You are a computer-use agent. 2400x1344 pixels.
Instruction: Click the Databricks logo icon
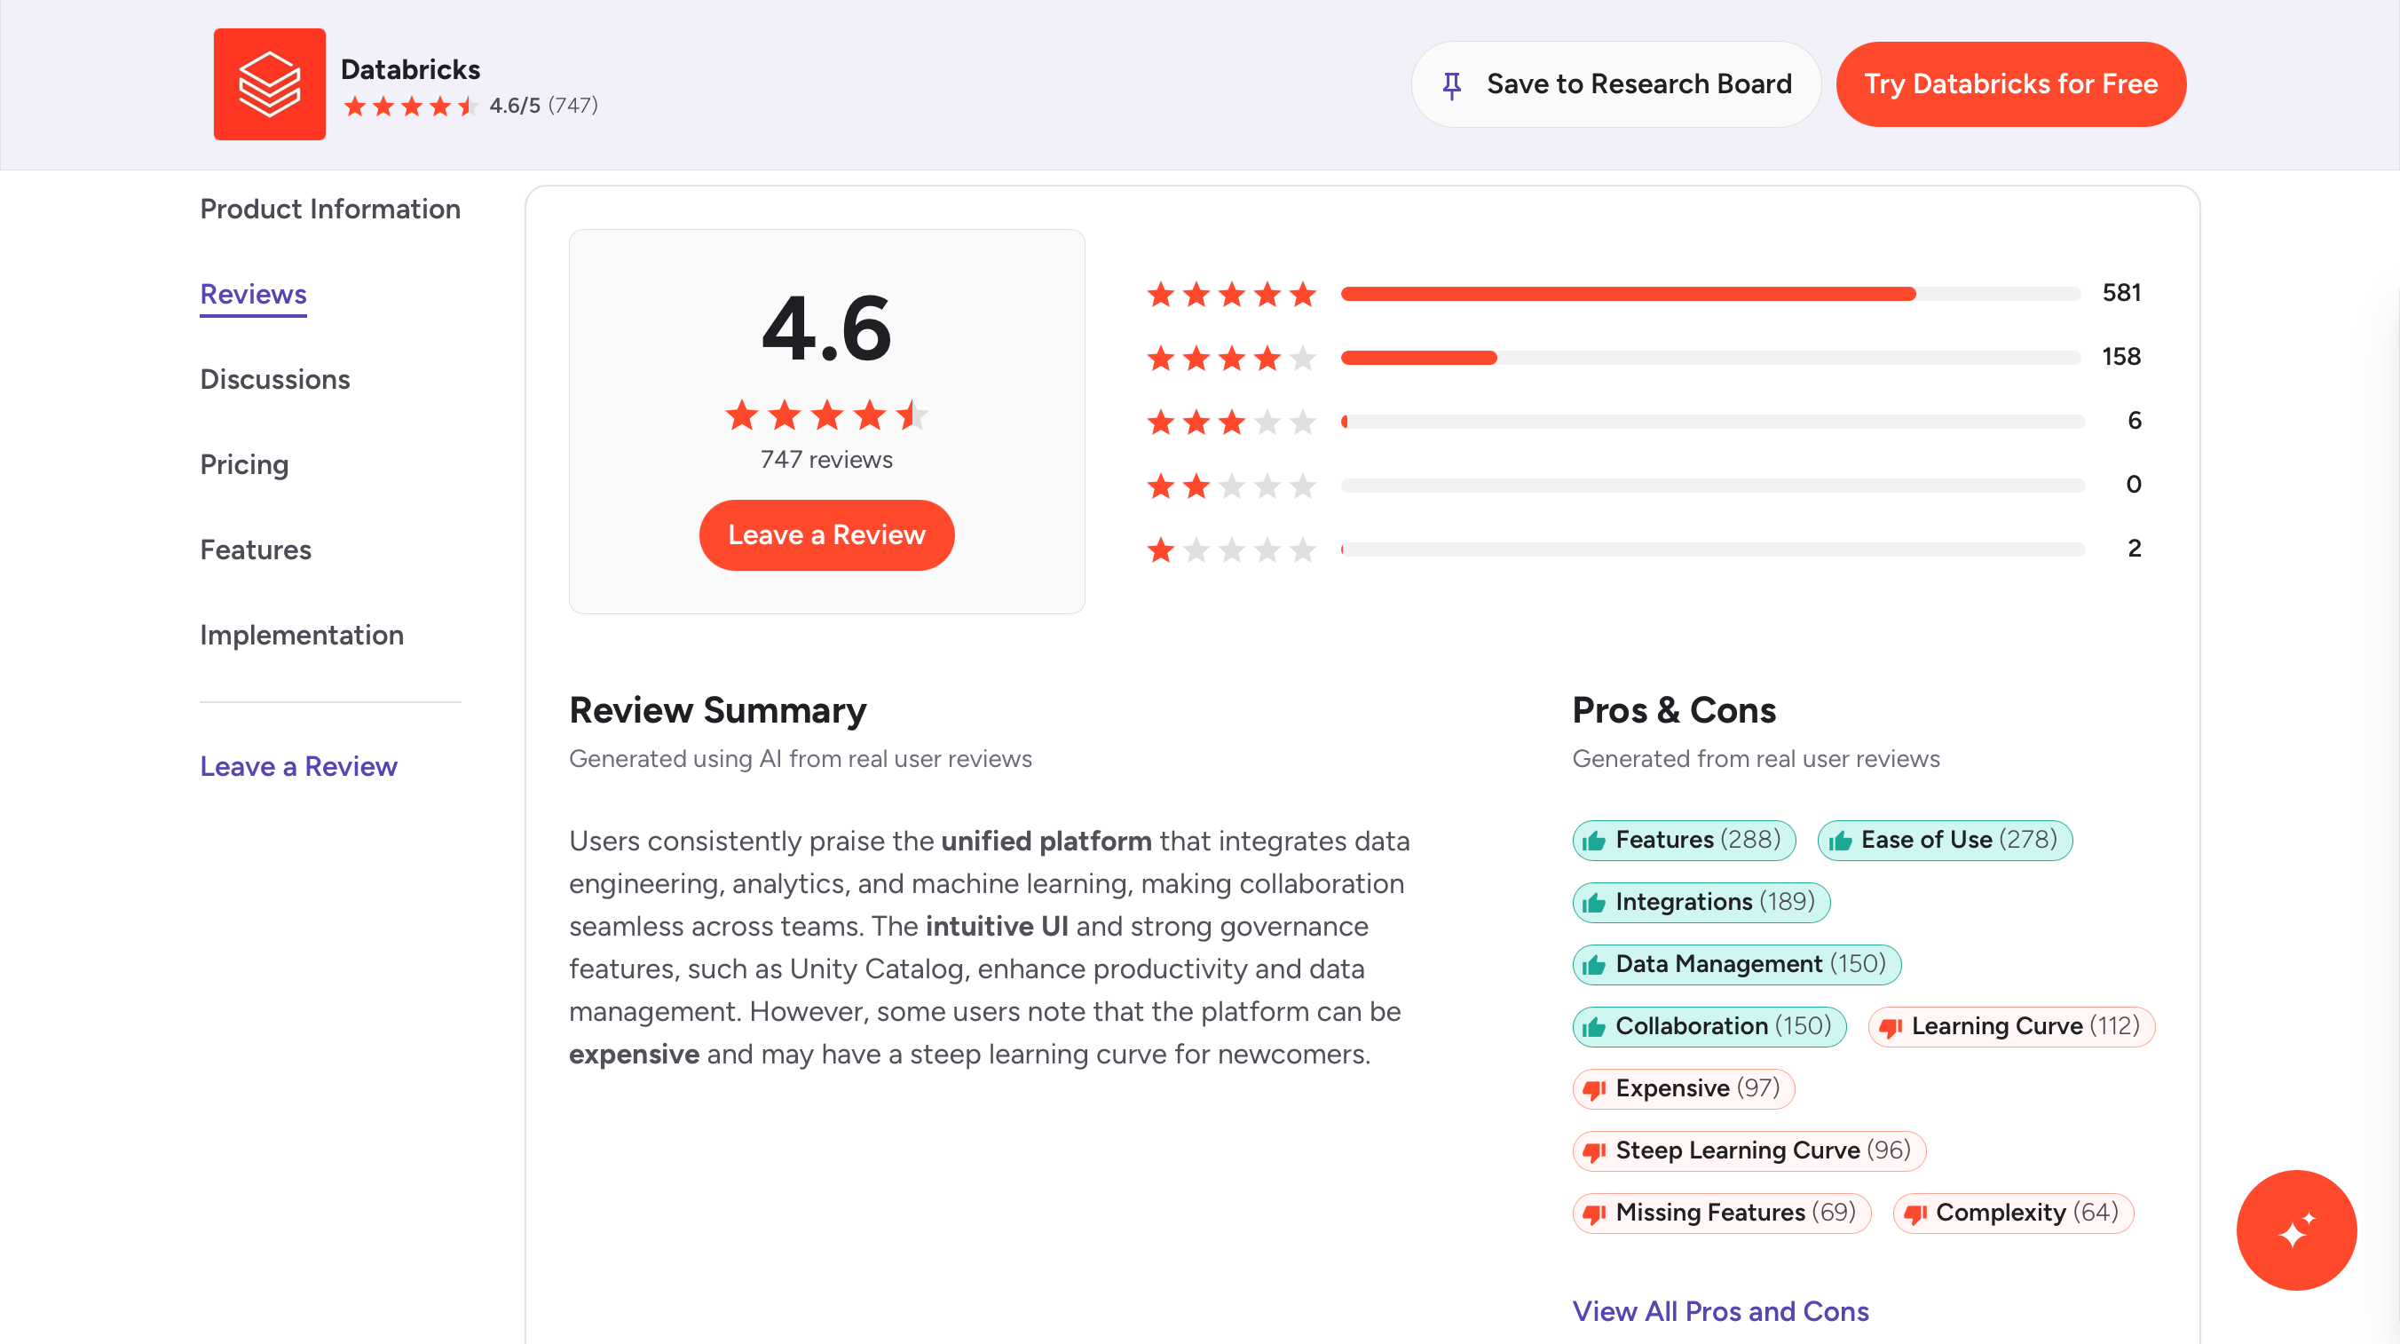269,83
